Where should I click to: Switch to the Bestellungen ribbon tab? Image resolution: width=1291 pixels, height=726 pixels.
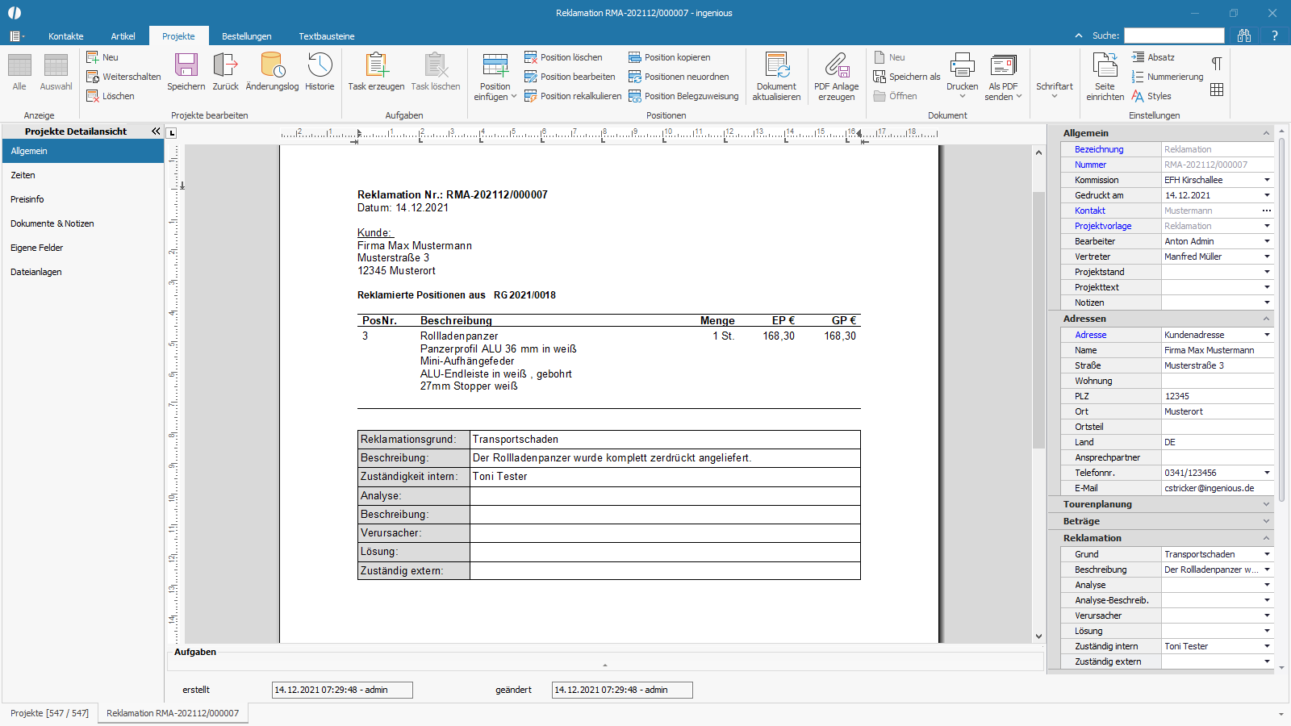pyautogui.click(x=247, y=36)
